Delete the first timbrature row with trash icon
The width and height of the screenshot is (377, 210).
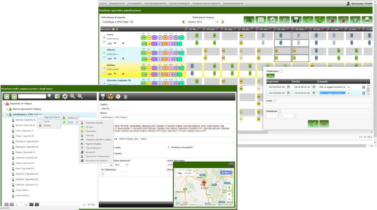click(363, 87)
